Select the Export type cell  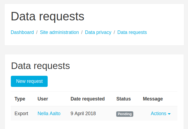point(21,114)
